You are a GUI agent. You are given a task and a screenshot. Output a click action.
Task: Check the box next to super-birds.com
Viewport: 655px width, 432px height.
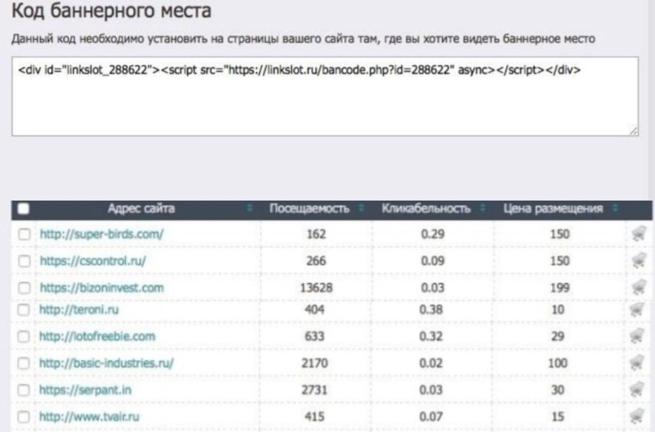tap(24, 234)
